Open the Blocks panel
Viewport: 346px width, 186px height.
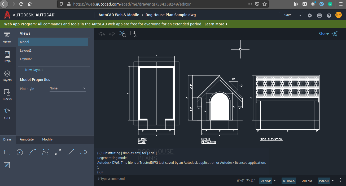pyautogui.click(x=7, y=94)
